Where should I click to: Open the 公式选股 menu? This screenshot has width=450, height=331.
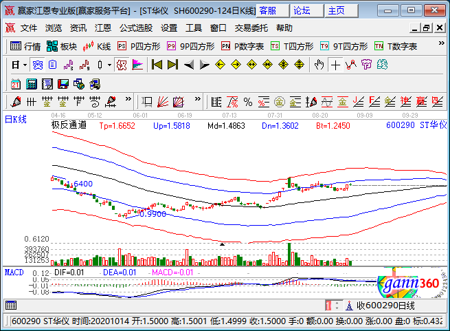pyautogui.click(x=136, y=28)
